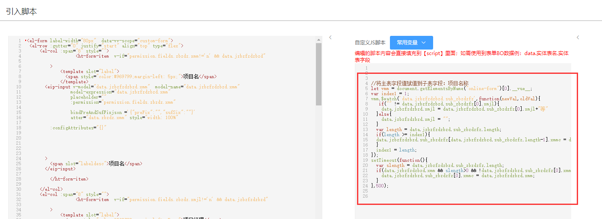Click the scrollbar track below the thumb

click(x=319, y=162)
